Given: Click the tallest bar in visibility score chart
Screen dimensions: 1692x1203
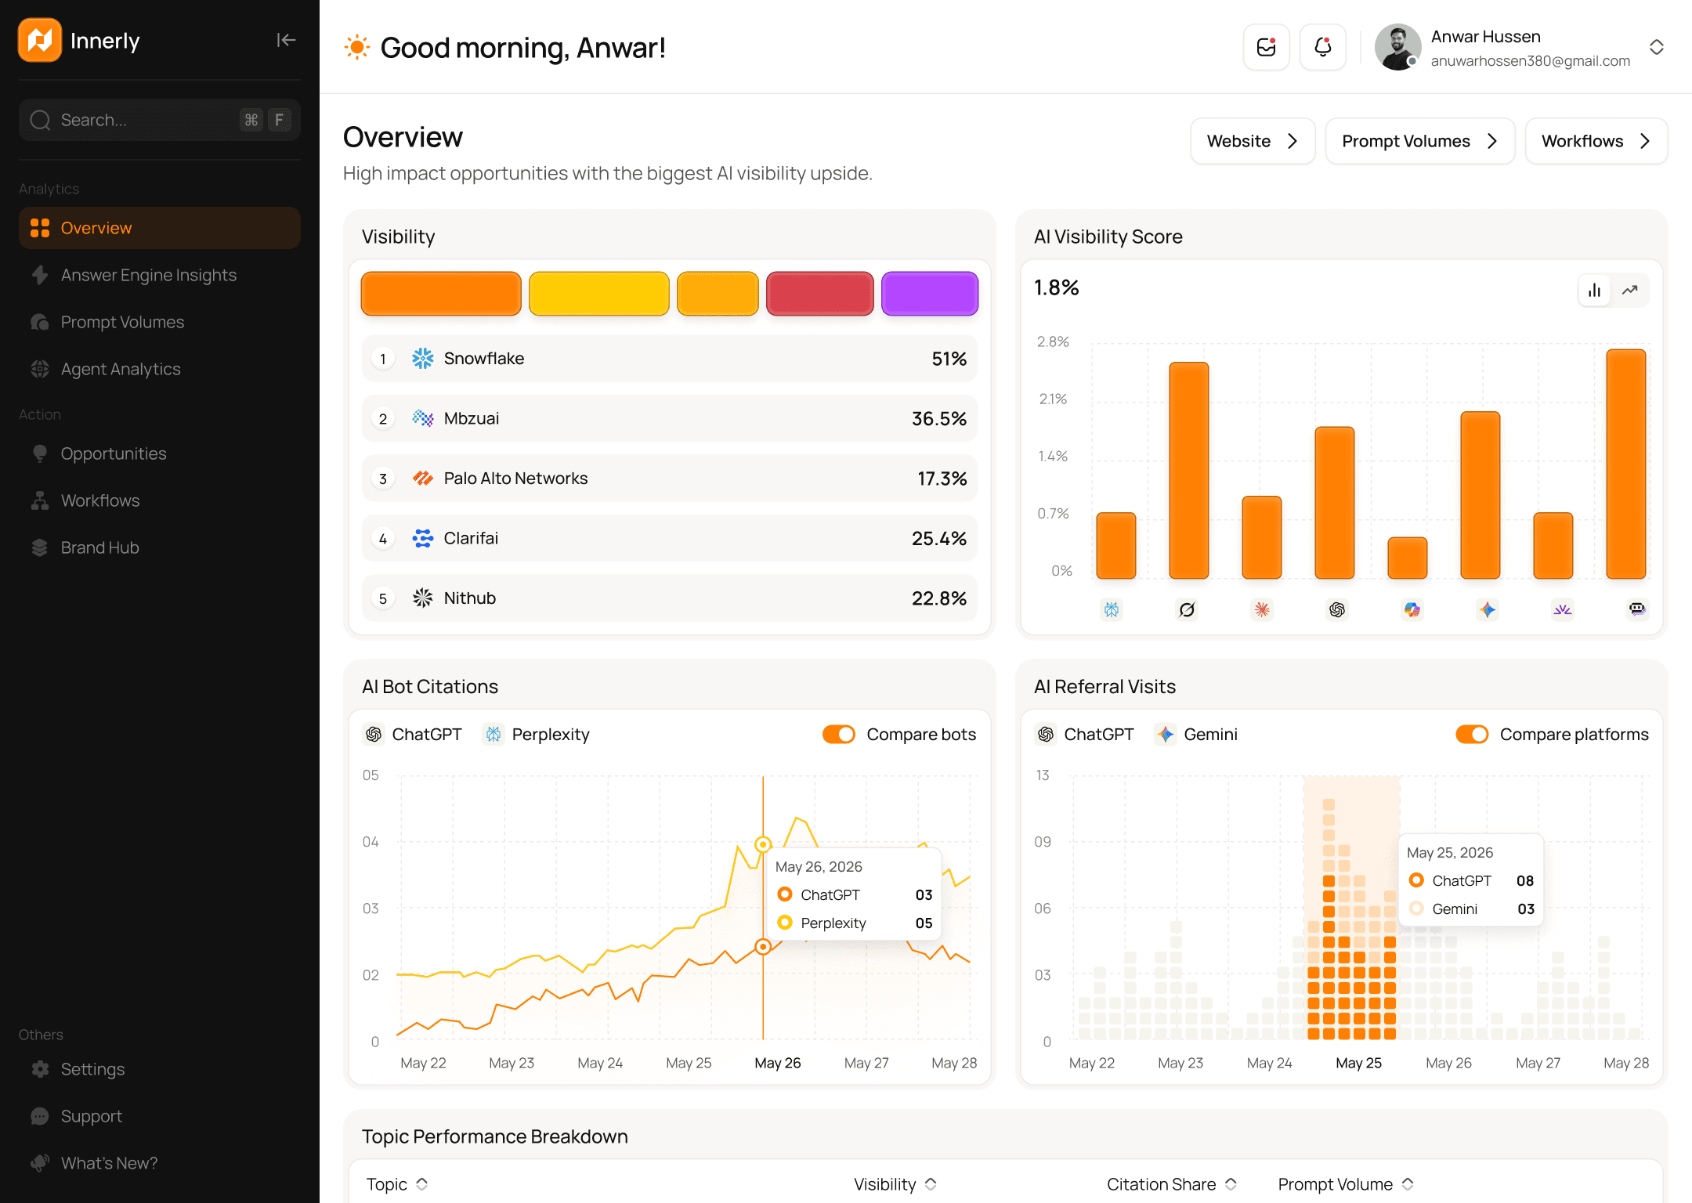Looking at the screenshot, I should tap(1626, 464).
